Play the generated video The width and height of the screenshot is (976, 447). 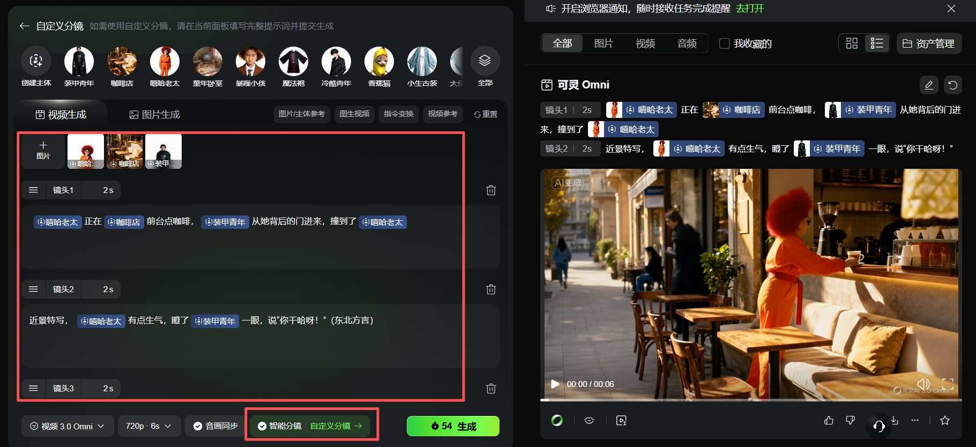tap(555, 384)
